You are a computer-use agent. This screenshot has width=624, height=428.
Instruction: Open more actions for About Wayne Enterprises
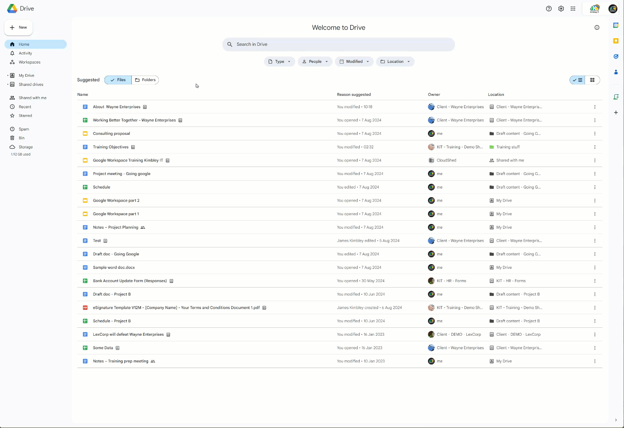(595, 107)
